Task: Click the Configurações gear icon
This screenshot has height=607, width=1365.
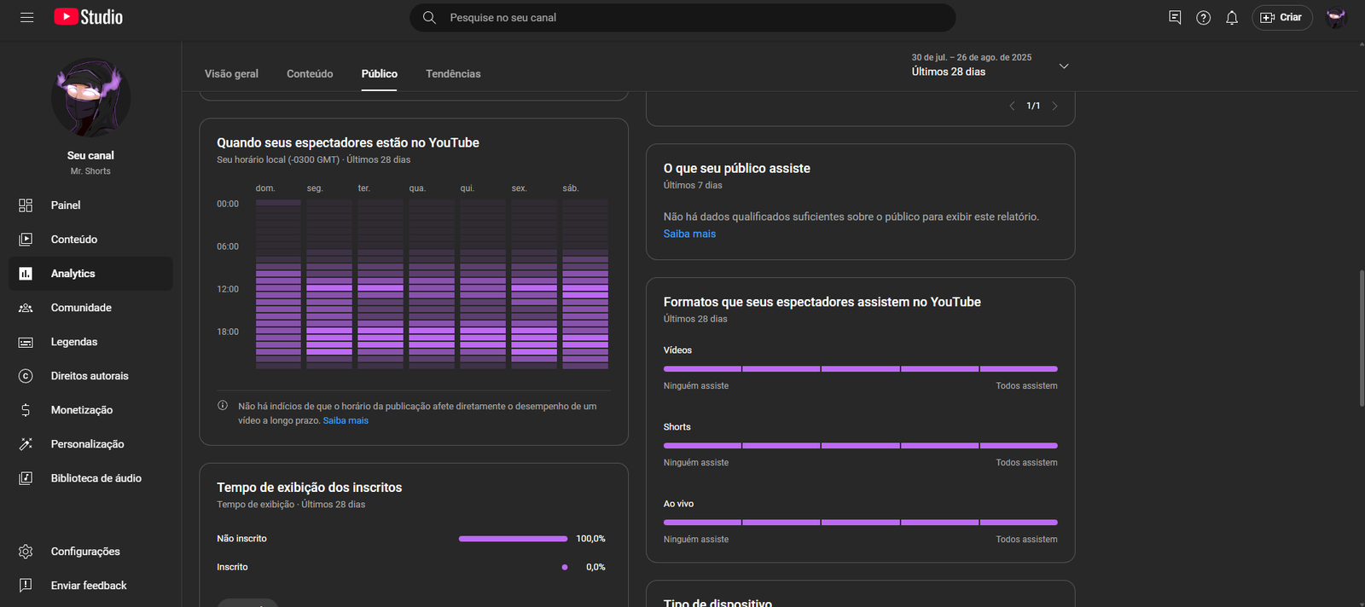Action: 26,552
